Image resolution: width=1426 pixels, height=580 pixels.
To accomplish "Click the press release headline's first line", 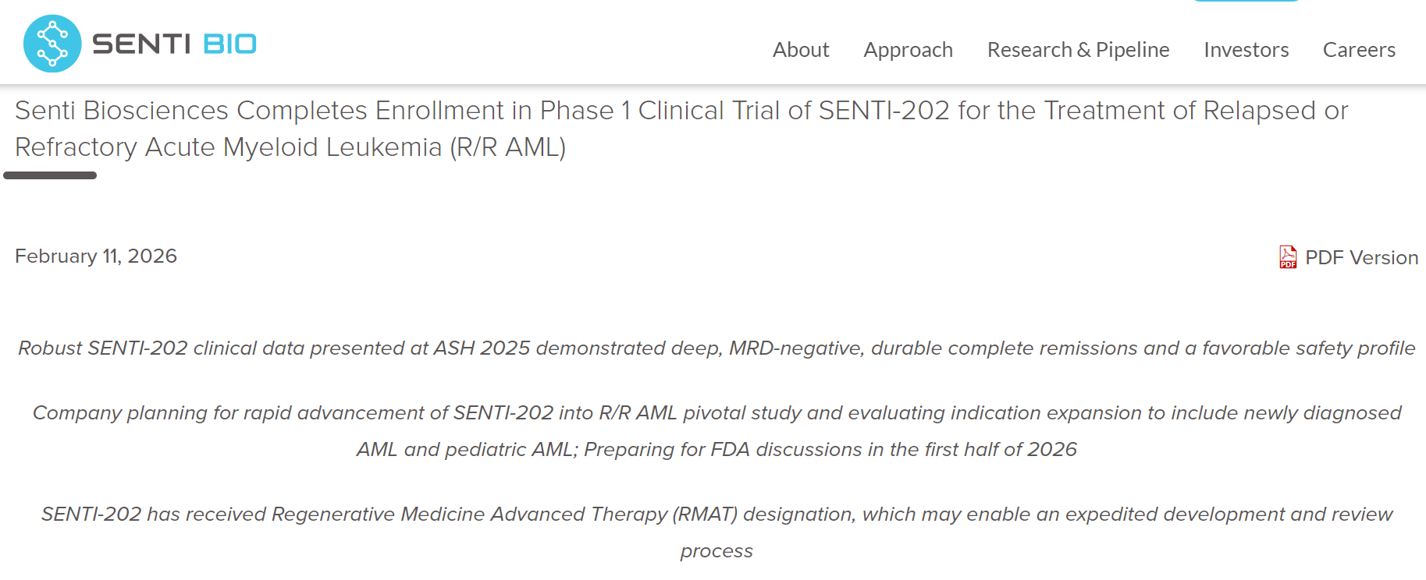I will click(x=681, y=111).
